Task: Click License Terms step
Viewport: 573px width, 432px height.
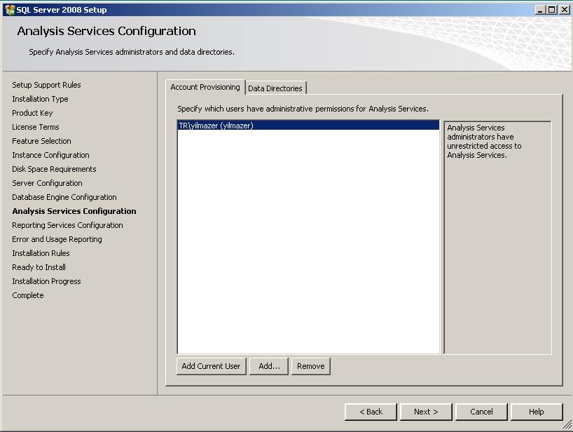Action: pyautogui.click(x=36, y=127)
